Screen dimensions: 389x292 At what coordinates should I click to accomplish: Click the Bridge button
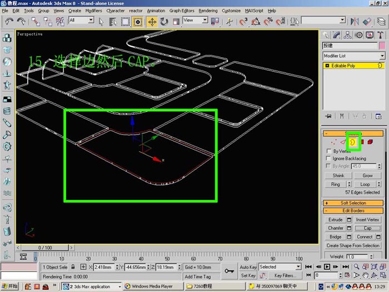click(336, 237)
